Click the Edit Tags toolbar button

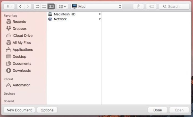tap(151, 7)
